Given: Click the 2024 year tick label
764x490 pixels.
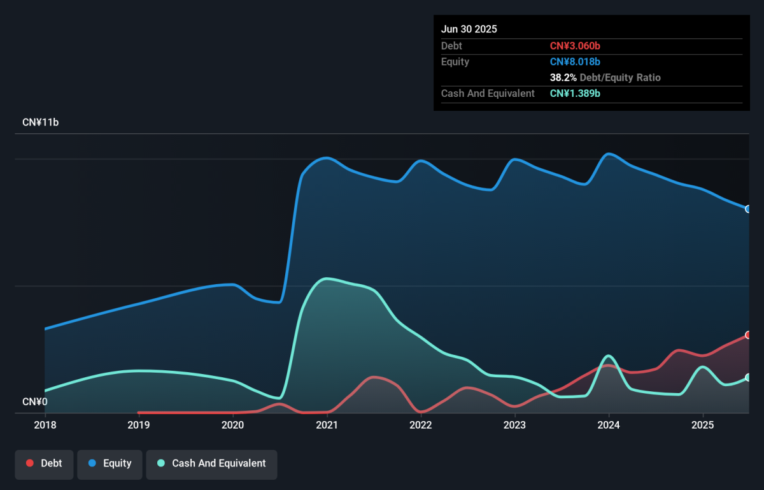Looking at the screenshot, I should [x=609, y=425].
